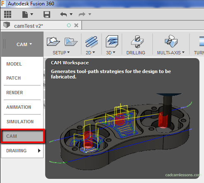
Task: Click the Autodesk Fusion 360 title bar icon
Action: [3, 4]
